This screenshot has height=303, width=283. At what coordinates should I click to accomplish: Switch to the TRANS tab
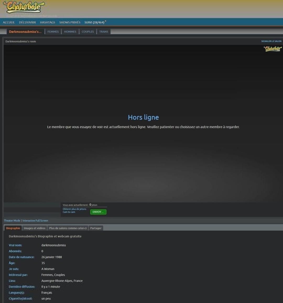[104, 32]
